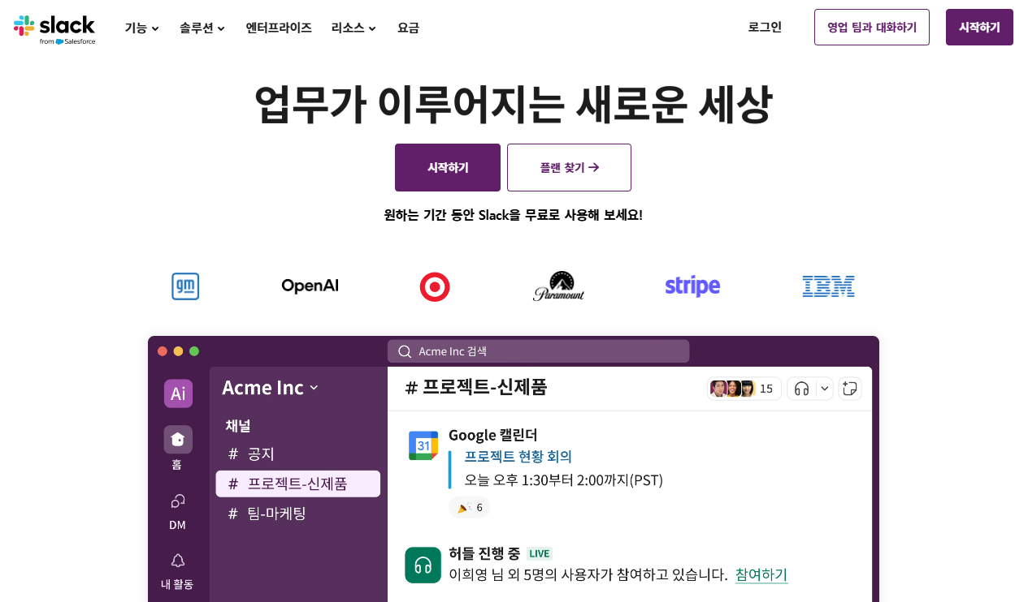This screenshot has height=602, width=1028.
Task: Click the Target bullseye logo
Action: click(435, 286)
